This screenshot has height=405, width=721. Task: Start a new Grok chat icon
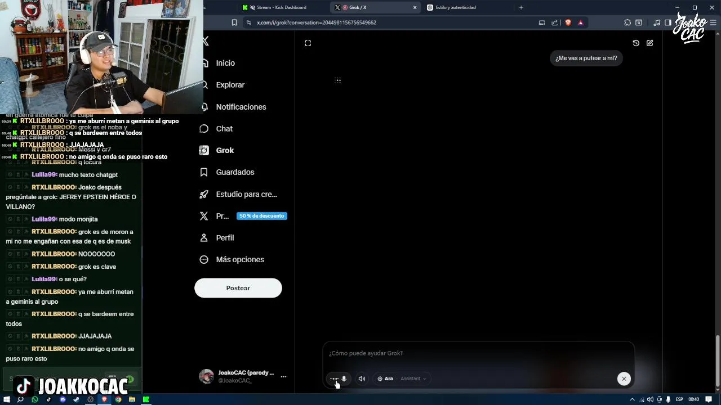(650, 43)
